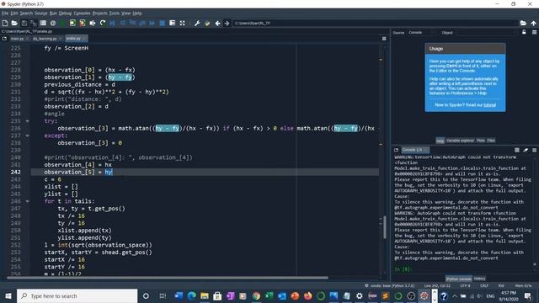Switch to the main.py editor tab
The image size is (539, 303).
pyautogui.click(x=17, y=39)
